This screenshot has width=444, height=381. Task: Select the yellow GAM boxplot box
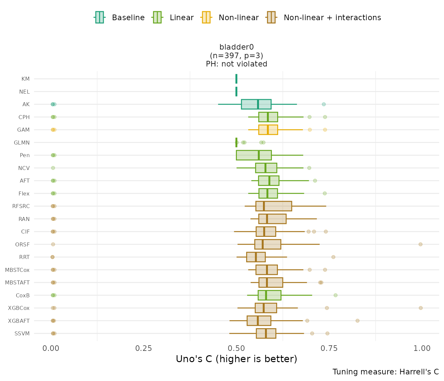point(268,130)
